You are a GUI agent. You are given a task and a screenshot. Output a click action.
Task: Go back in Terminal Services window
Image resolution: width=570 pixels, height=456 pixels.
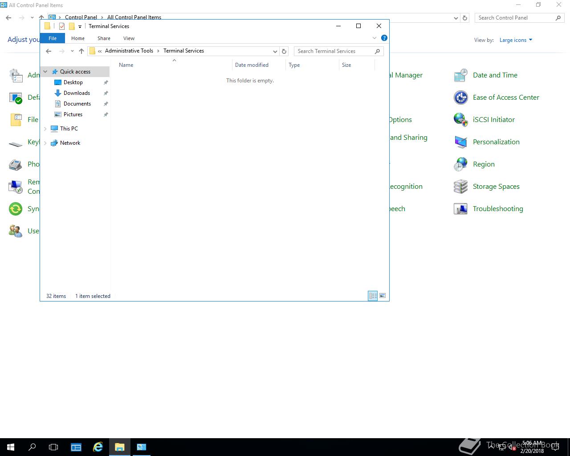coord(49,51)
